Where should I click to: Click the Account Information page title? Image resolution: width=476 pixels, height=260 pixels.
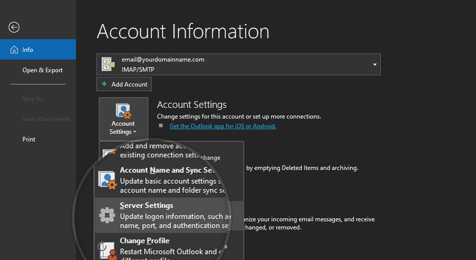[183, 32]
